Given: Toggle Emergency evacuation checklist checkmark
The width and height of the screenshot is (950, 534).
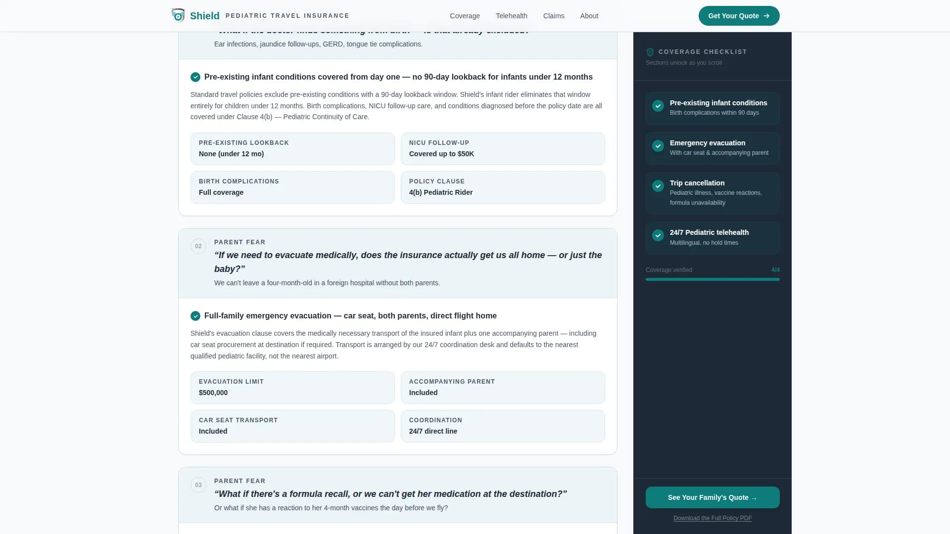Looking at the screenshot, I should tap(658, 146).
